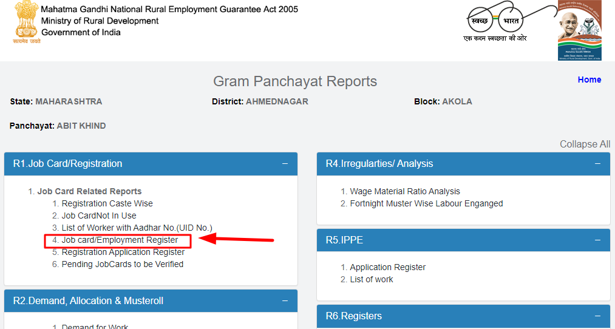The image size is (615, 329).
Task: Click the R5.IPPE header title
Action: click(x=344, y=240)
